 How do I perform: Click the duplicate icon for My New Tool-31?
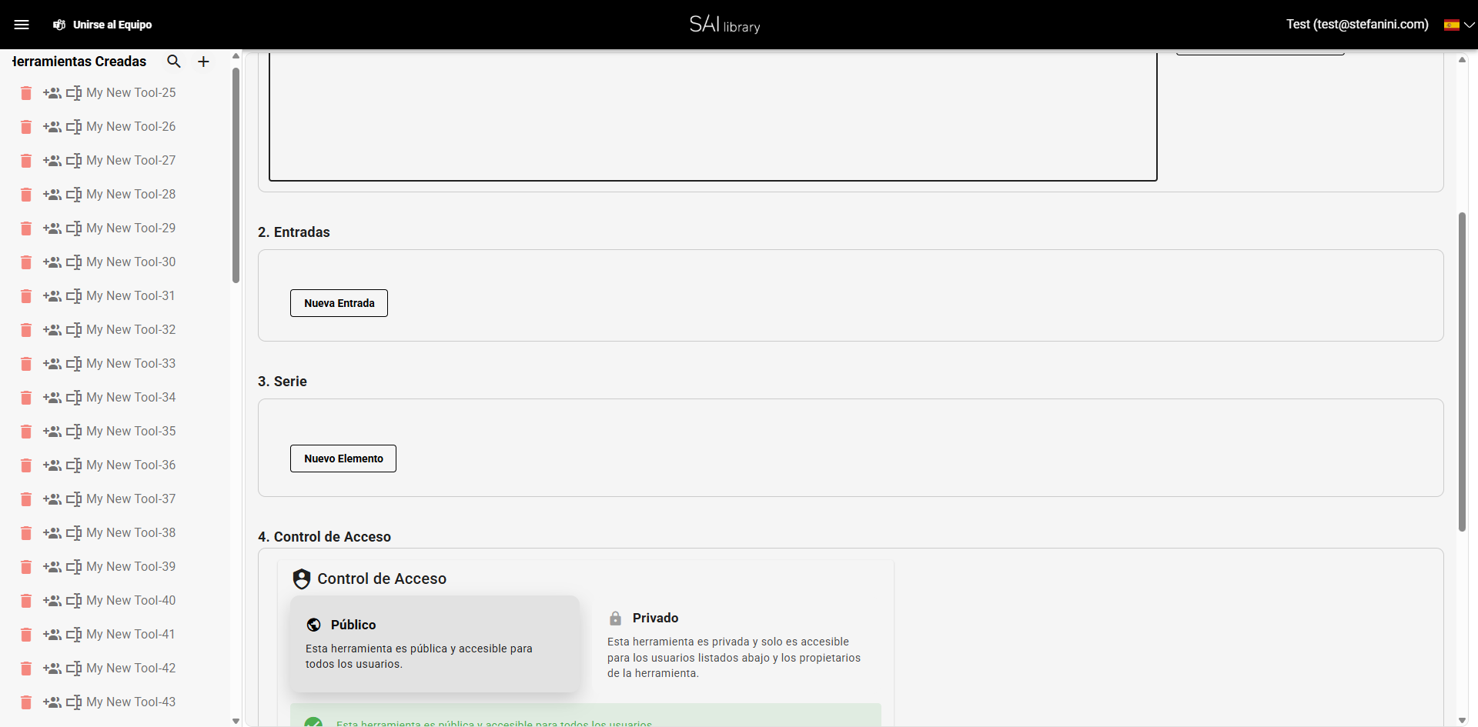[74, 296]
